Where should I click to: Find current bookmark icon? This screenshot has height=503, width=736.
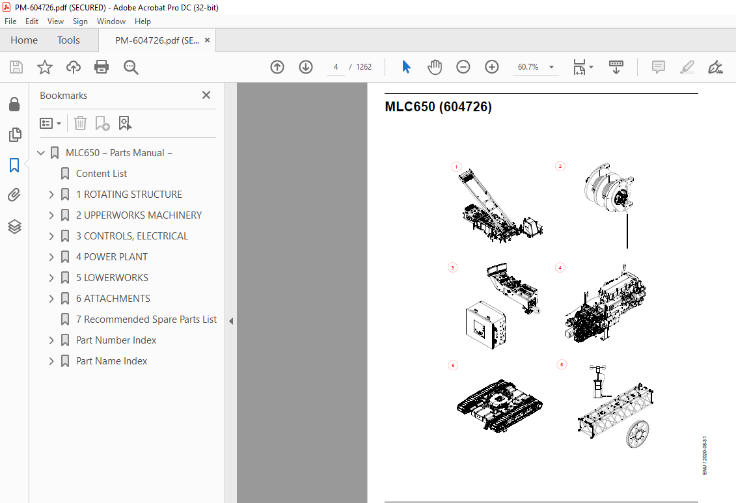(x=125, y=123)
